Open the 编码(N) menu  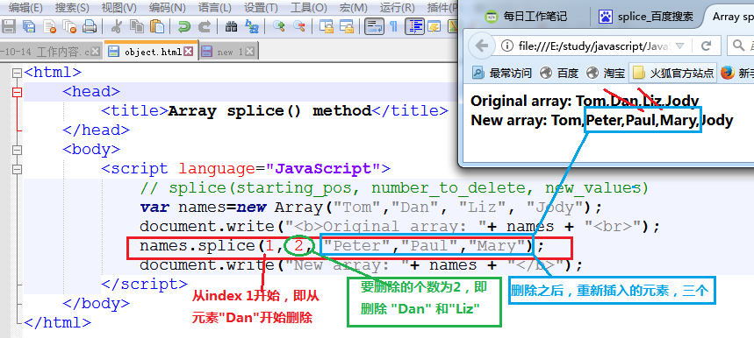point(167,7)
